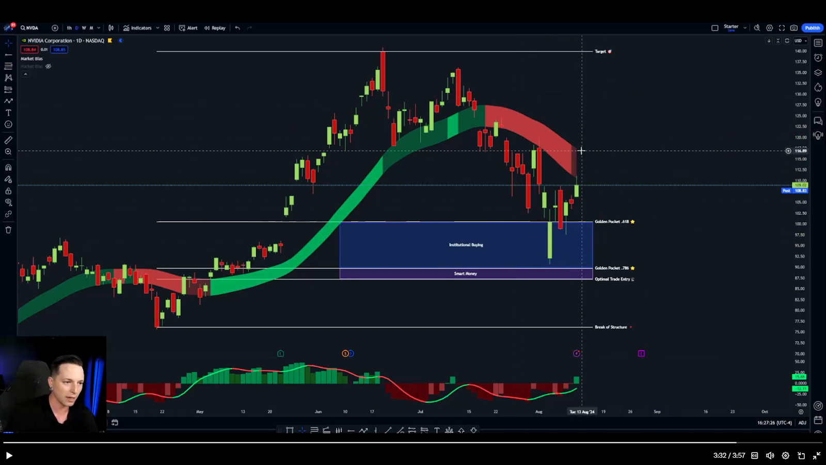826x465 pixels.
Task: Switch to the W weekly interval
Action: point(84,28)
